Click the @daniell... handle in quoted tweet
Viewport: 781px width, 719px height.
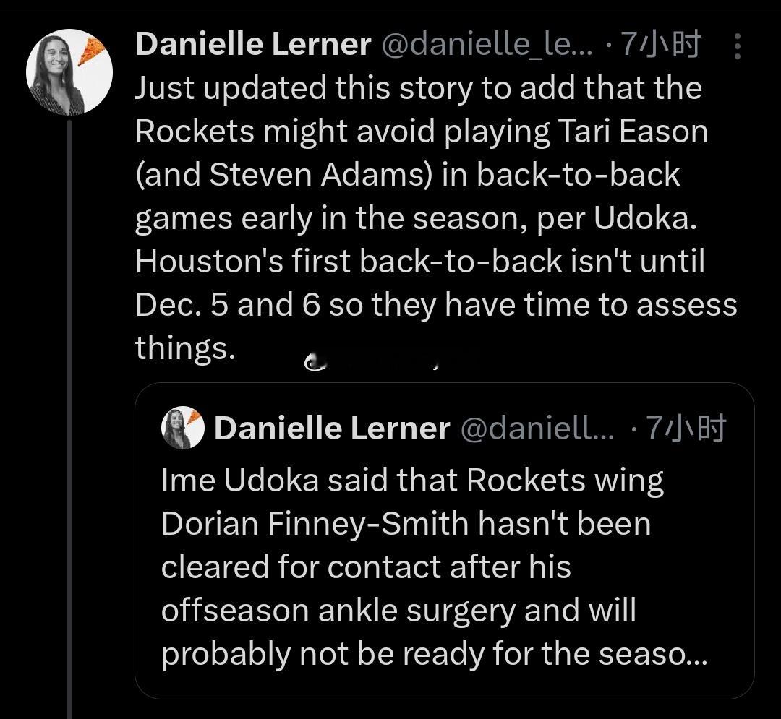point(538,429)
